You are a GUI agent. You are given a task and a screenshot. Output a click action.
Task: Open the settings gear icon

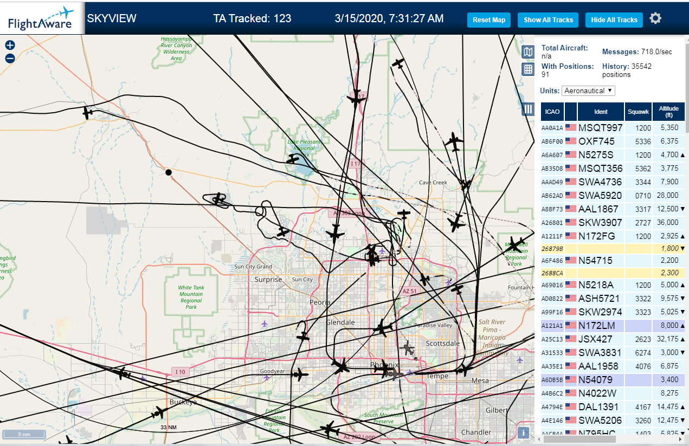[655, 18]
